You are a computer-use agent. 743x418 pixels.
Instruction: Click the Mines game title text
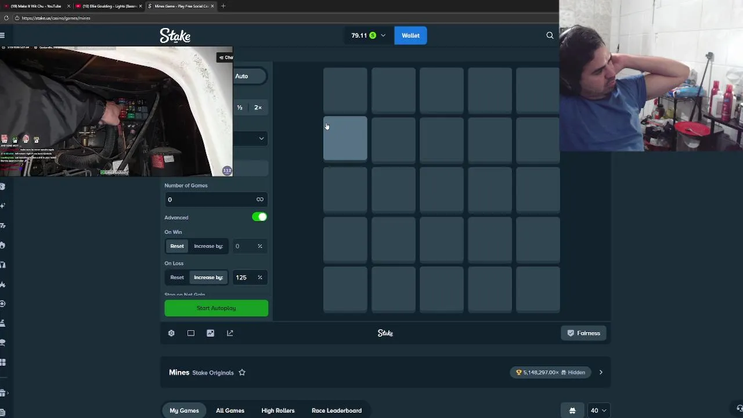[x=179, y=372]
